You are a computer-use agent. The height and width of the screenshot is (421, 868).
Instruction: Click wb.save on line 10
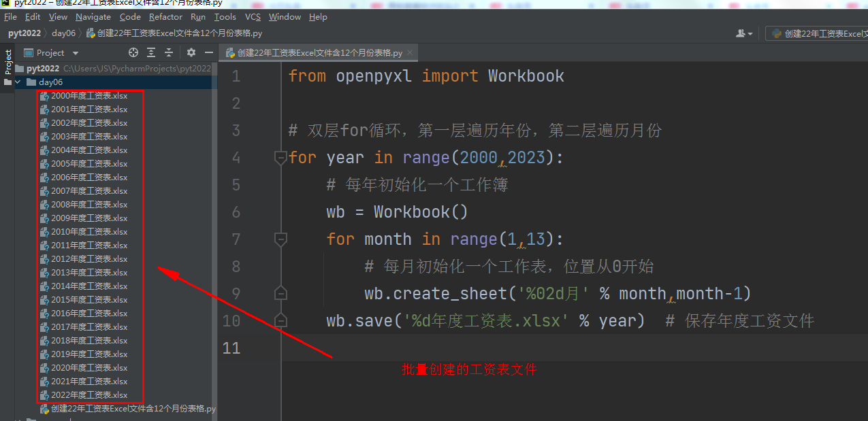tap(359, 321)
